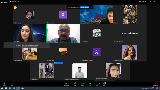Show hidden system tray icons

tap(142, 88)
